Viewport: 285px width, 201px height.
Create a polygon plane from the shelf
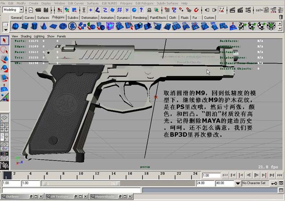point(53,26)
